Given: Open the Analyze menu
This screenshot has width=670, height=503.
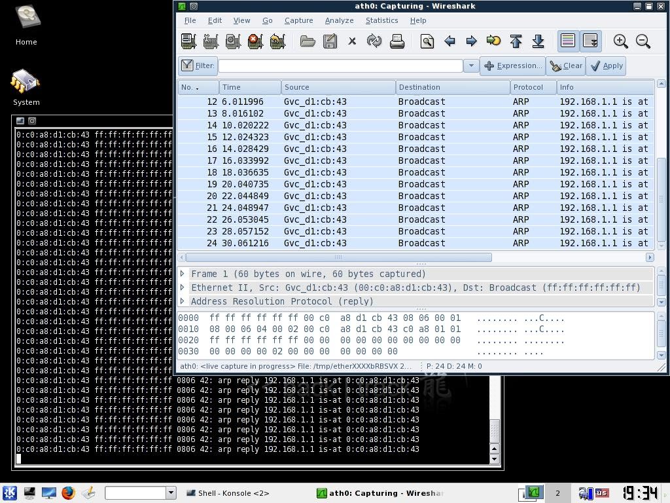Looking at the screenshot, I should 339,20.
